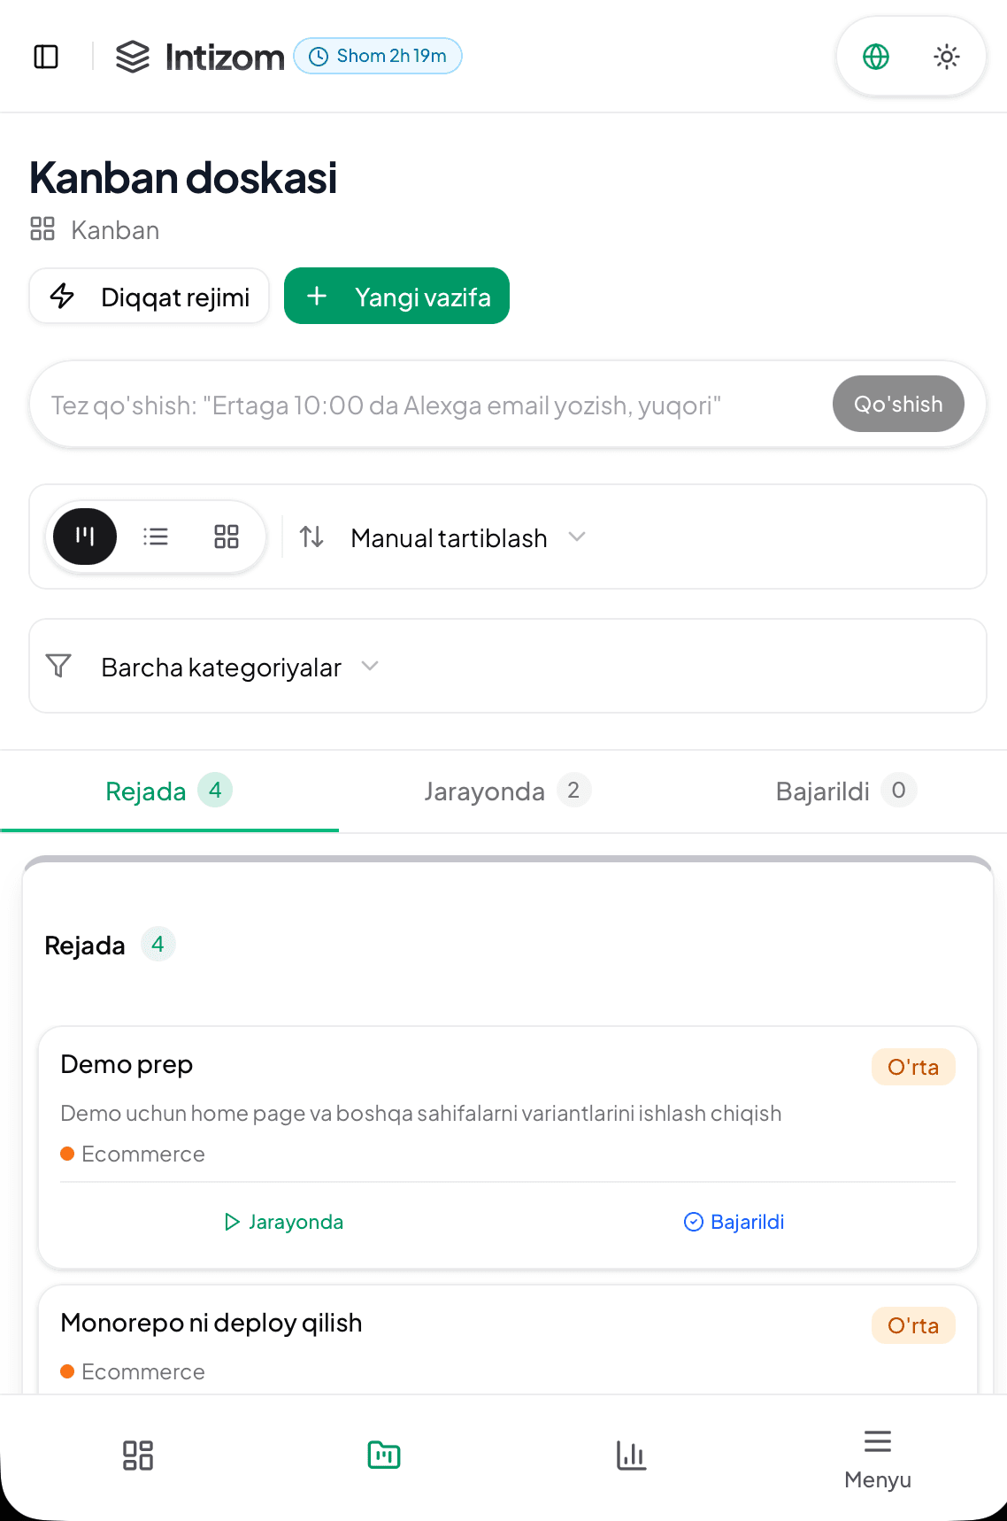Toggle the sidebar panel icon
The width and height of the screenshot is (1007, 1521).
[x=46, y=56]
